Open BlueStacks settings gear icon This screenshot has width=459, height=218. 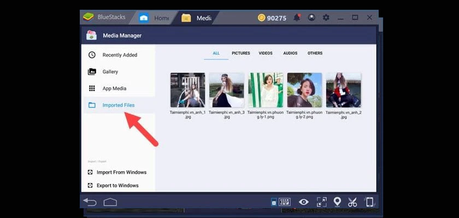pyautogui.click(x=326, y=17)
